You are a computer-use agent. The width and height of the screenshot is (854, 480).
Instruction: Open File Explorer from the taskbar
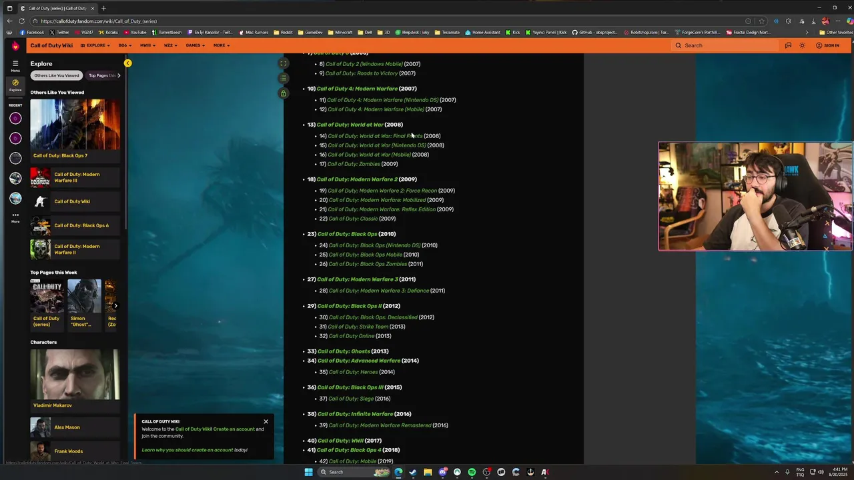pos(428,472)
